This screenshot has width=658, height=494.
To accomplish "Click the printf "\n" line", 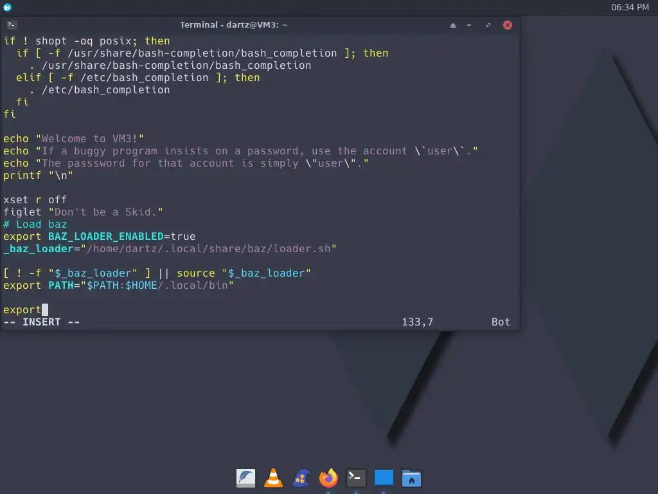I will pyautogui.click(x=38, y=175).
